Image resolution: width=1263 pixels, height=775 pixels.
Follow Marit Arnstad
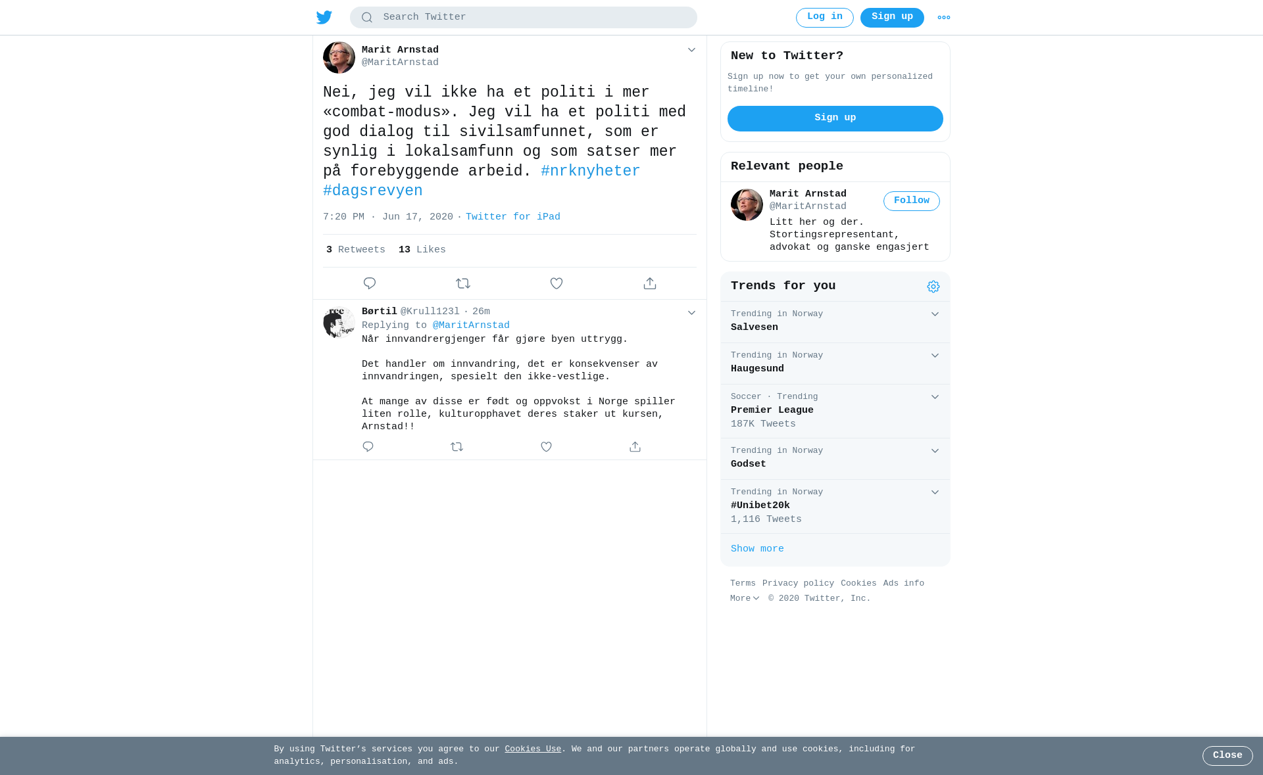[x=912, y=201]
